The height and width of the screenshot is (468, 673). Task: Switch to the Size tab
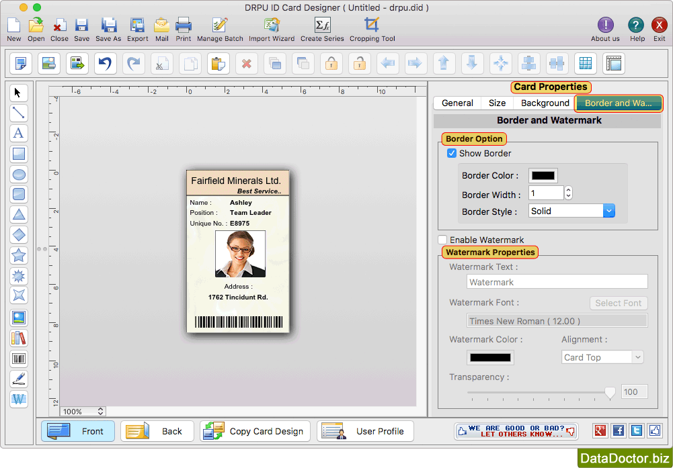pyautogui.click(x=497, y=103)
